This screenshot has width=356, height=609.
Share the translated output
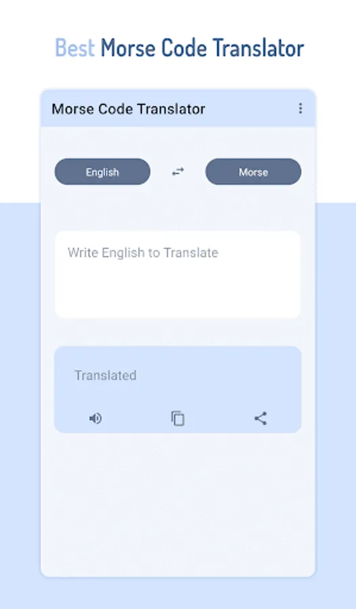[261, 418]
